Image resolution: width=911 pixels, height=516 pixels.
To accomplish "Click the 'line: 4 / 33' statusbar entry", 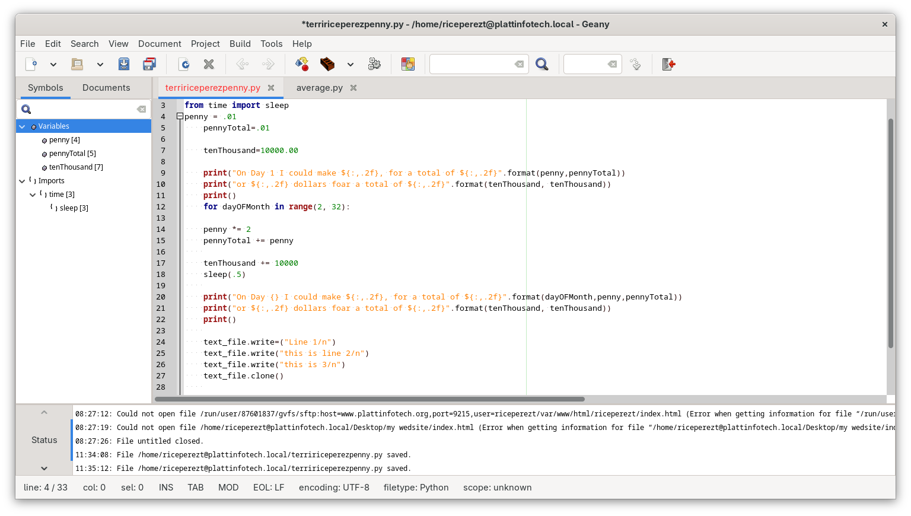I will pyautogui.click(x=46, y=488).
